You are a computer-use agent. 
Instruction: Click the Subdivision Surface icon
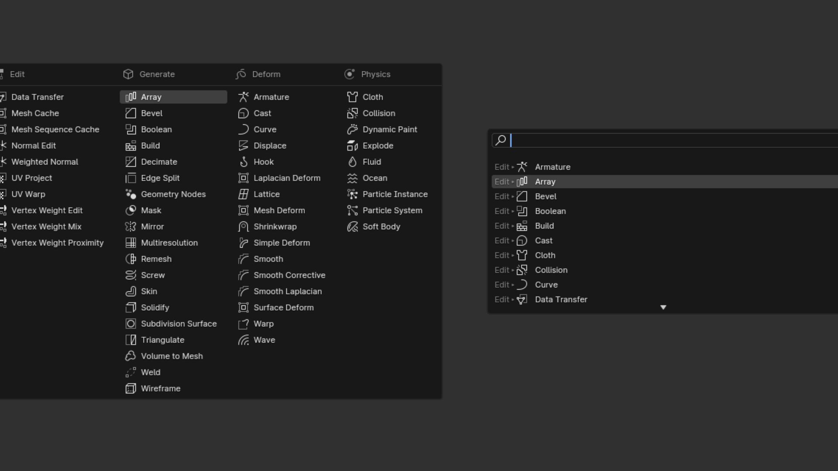(131, 324)
